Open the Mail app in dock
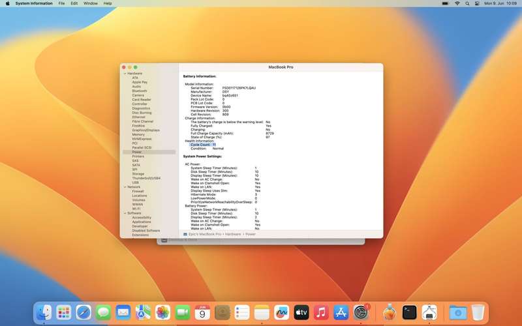The height and width of the screenshot is (326, 522). pyautogui.click(x=123, y=313)
